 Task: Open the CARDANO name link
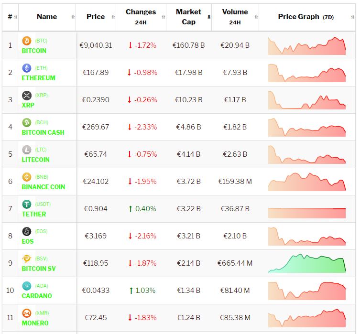(37, 296)
